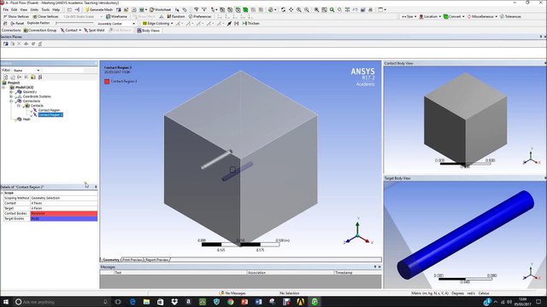Click the Tolerances button
The width and height of the screenshot is (547, 307).
[x=510, y=16]
